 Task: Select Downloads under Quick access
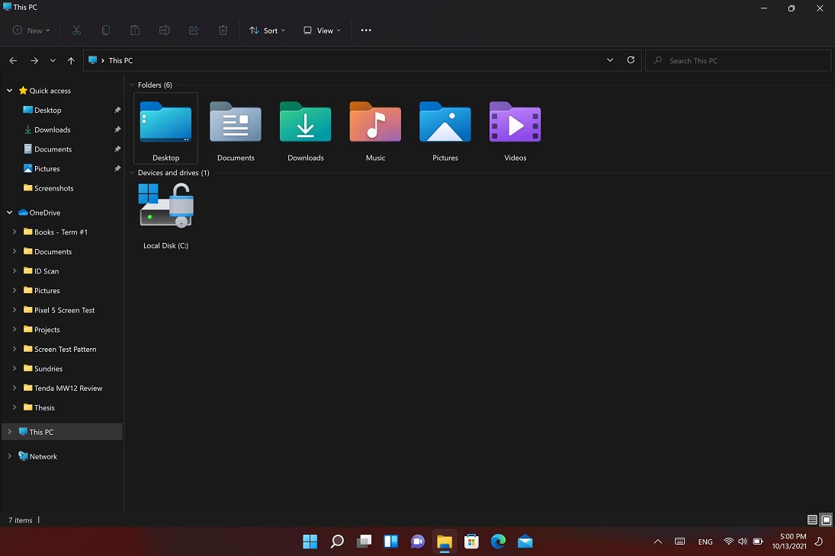point(52,129)
